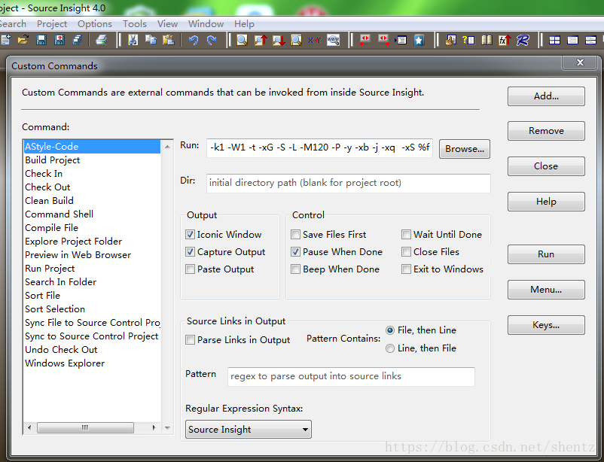Select Build Project in the command list
Image resolution: width=604 pixels, height=462 pixels.
point(92,160)
